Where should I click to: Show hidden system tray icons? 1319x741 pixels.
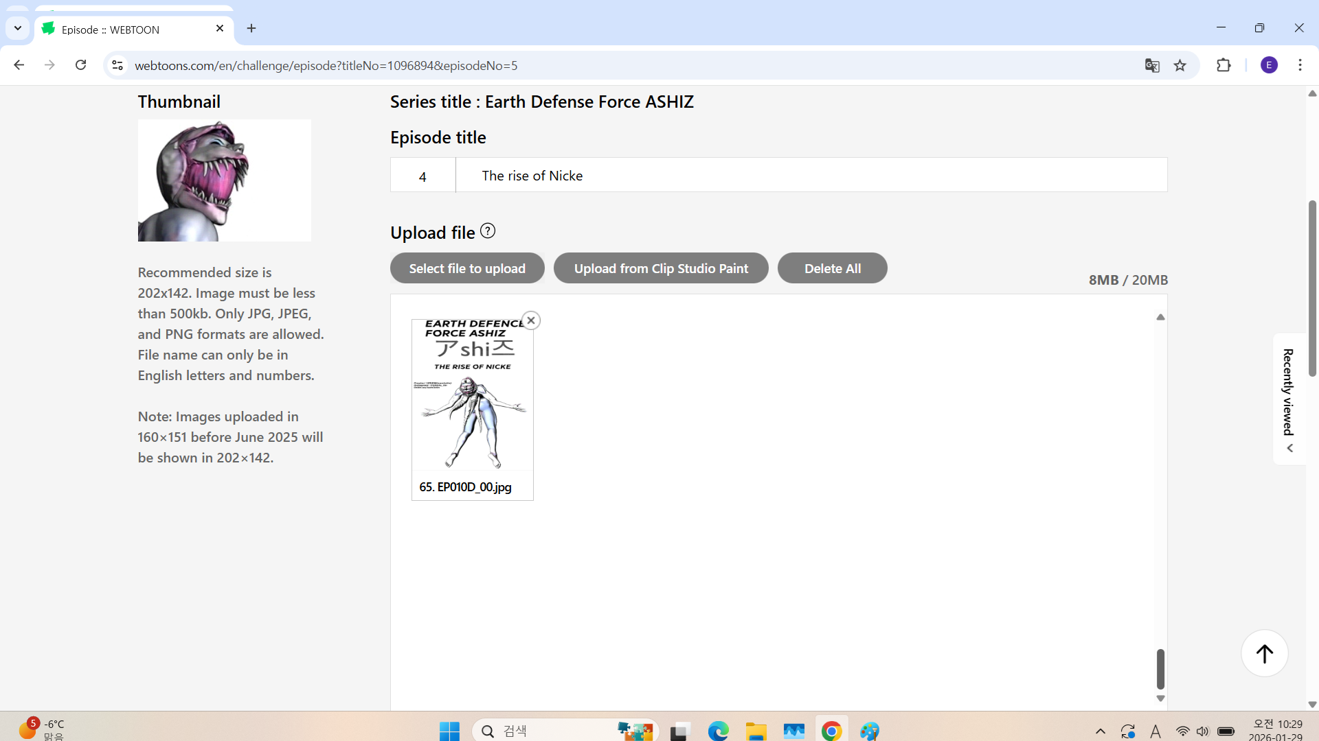pos(1100,731)
